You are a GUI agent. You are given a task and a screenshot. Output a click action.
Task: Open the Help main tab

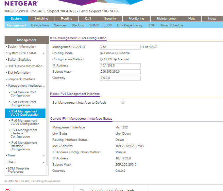click(x=192, y=19)
